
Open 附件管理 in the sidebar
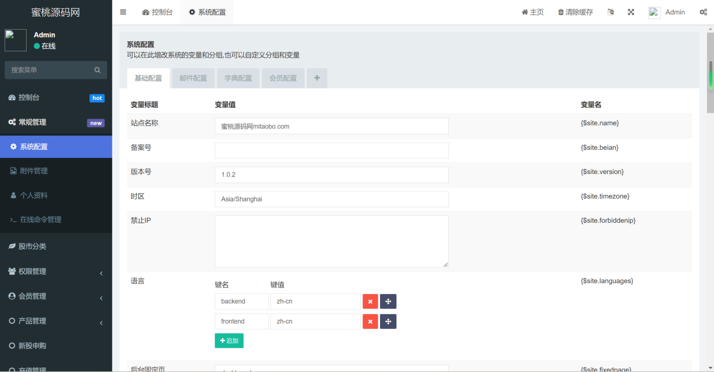[x=34, y=171]
